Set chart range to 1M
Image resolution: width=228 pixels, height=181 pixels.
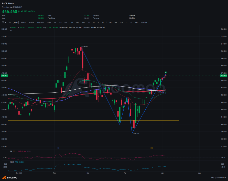pos(110,23)
